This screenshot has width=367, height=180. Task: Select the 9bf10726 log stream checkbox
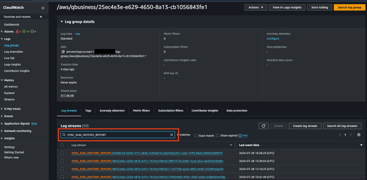pyautogui.click(x=62, y=161)
